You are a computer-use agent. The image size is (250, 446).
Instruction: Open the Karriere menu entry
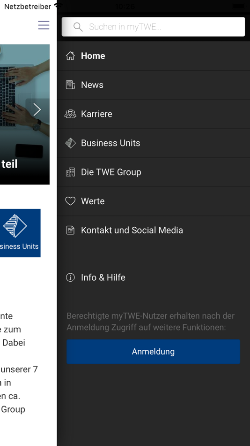click(x=153, y=114)
